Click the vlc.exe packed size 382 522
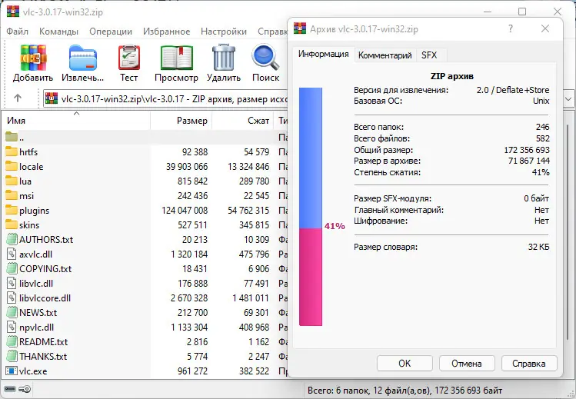Screen dimensions: 576x399 [254, 371]
